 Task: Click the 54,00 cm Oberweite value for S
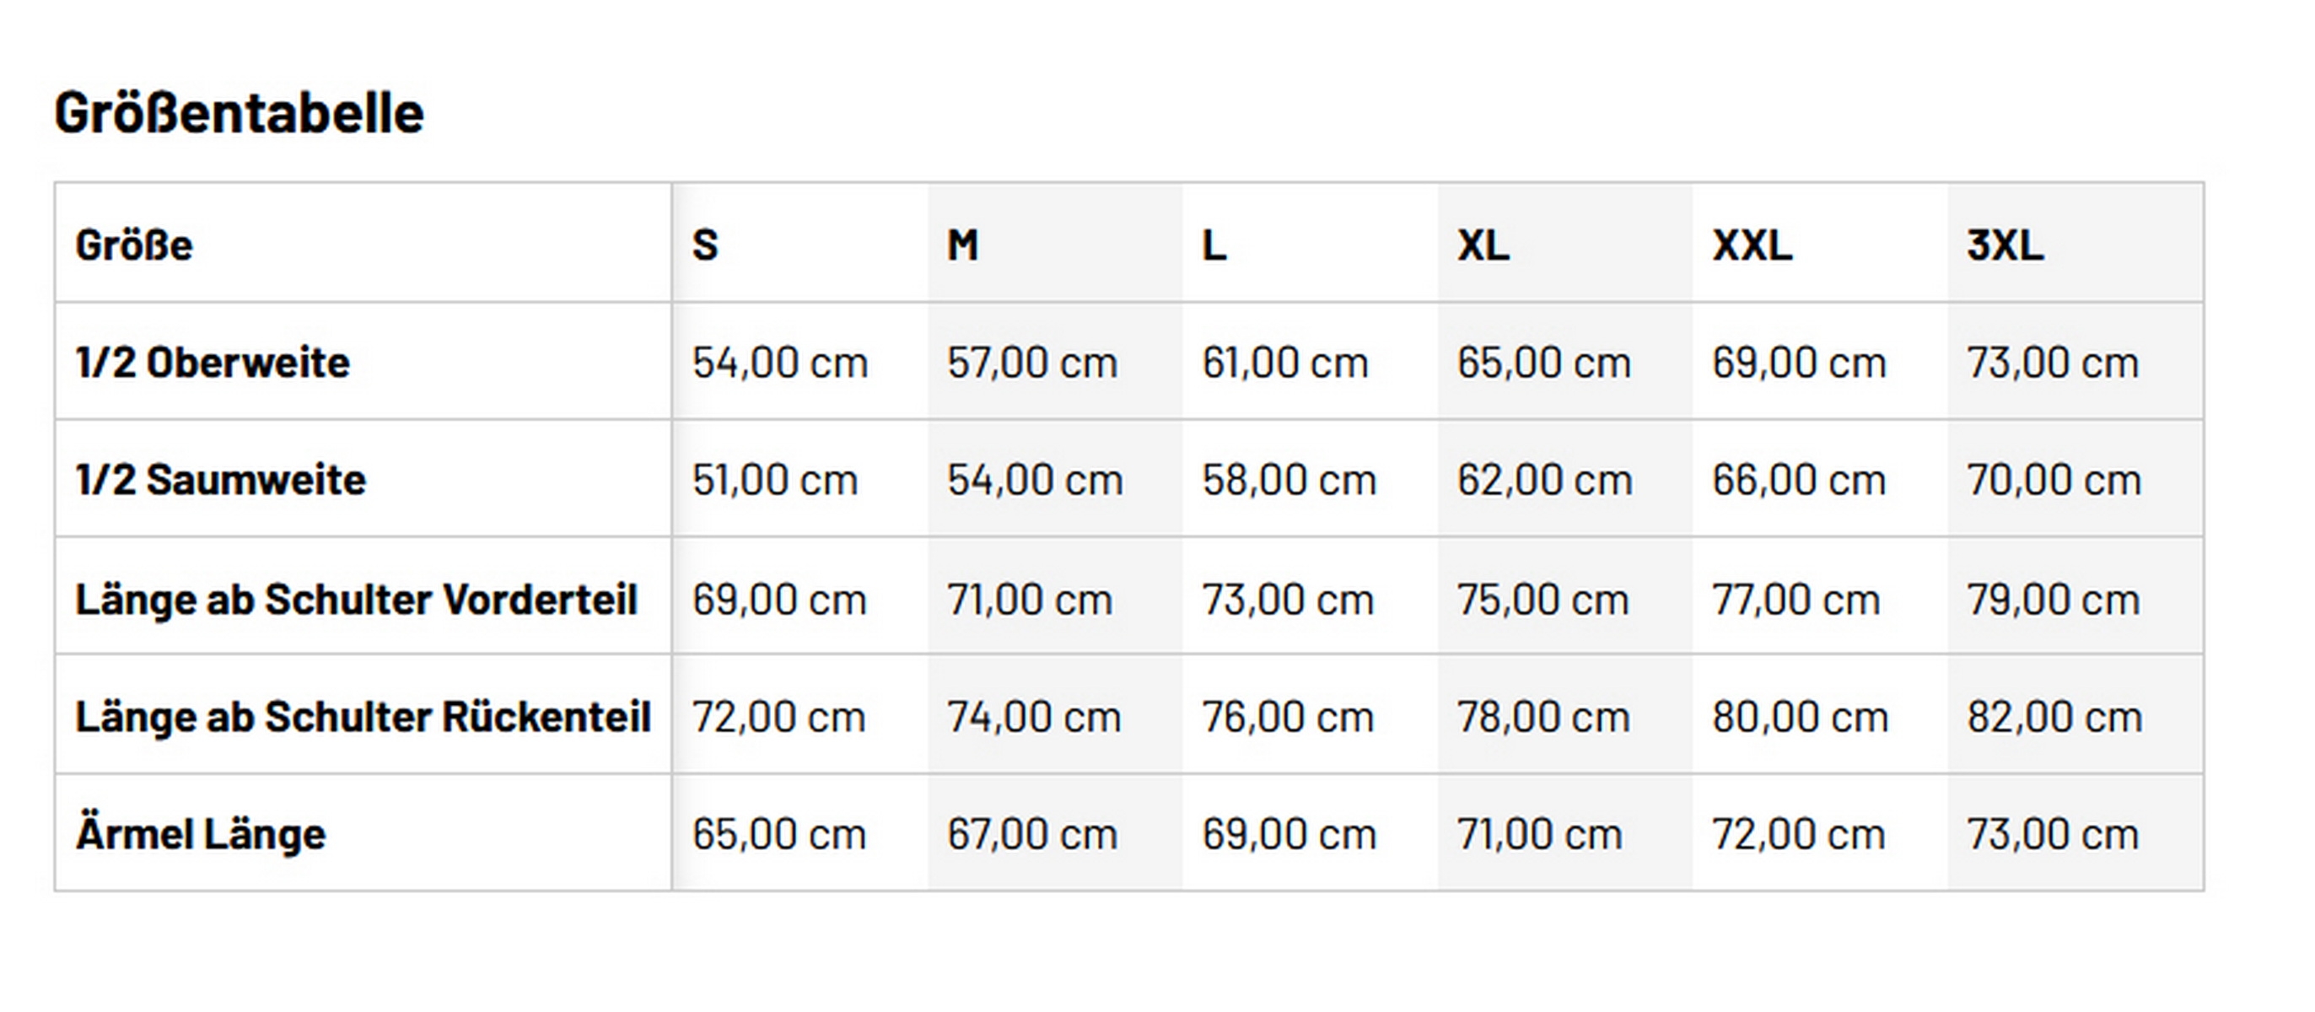click(780, 363)
